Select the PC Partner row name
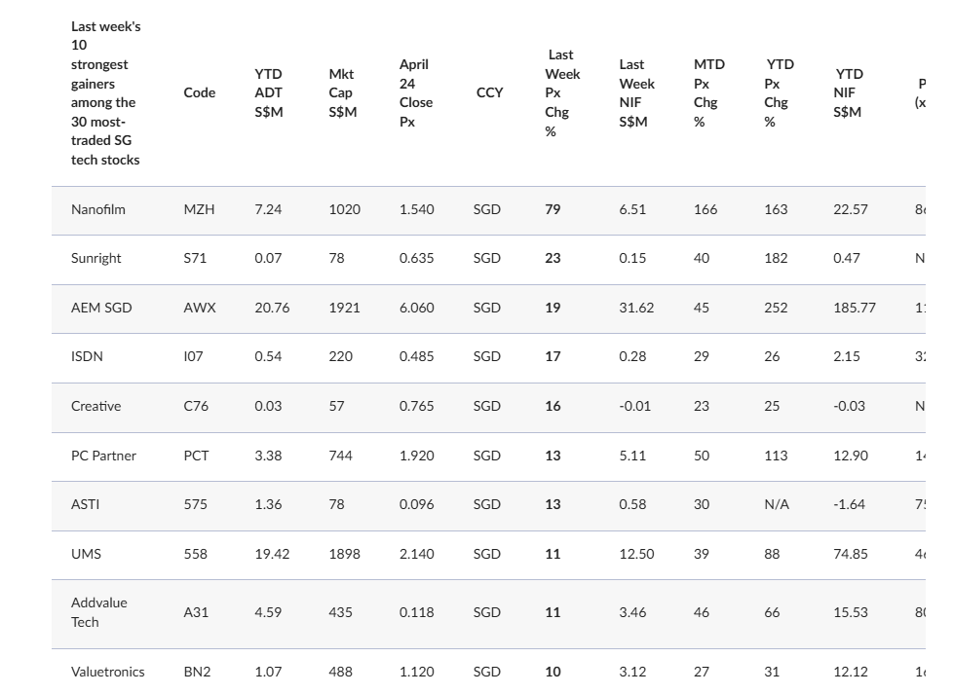The image size is (953, 694). pos(103,456)
